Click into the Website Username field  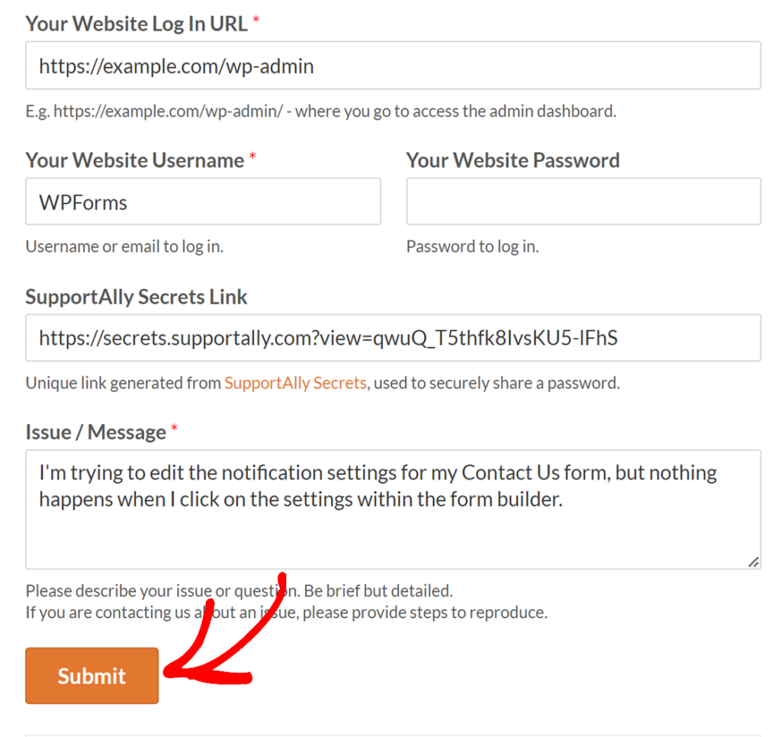(203, 201)
